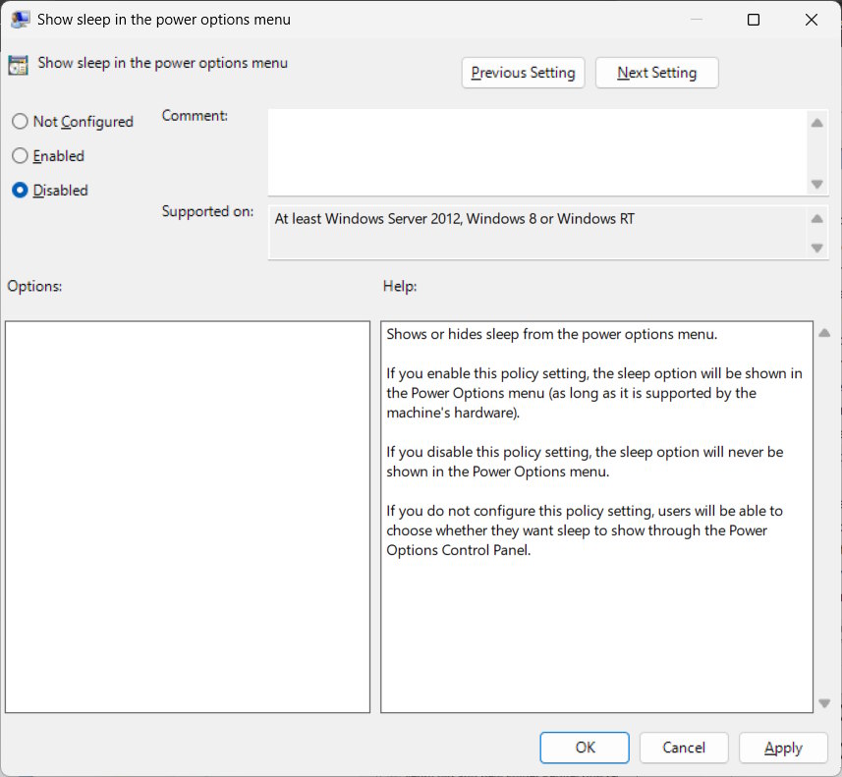Click the Comment box scroll-up arrow
The width and height of the screenshot is (842, 777).
(x=816, y=122)
